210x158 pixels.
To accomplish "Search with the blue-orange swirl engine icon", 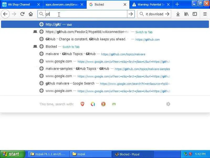I will [x=93, y=104].
